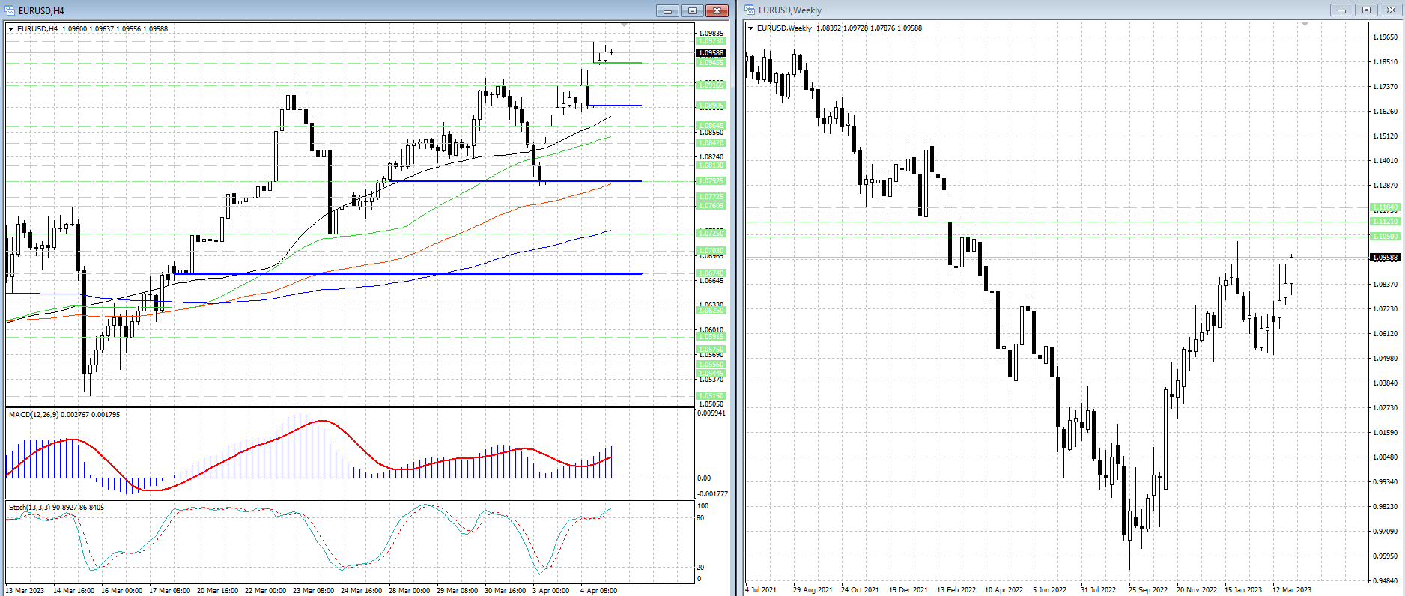1405x596 pixels.
Task: Click the Weekly price scale value 1.16260
Action: [x=1385, y=112]
